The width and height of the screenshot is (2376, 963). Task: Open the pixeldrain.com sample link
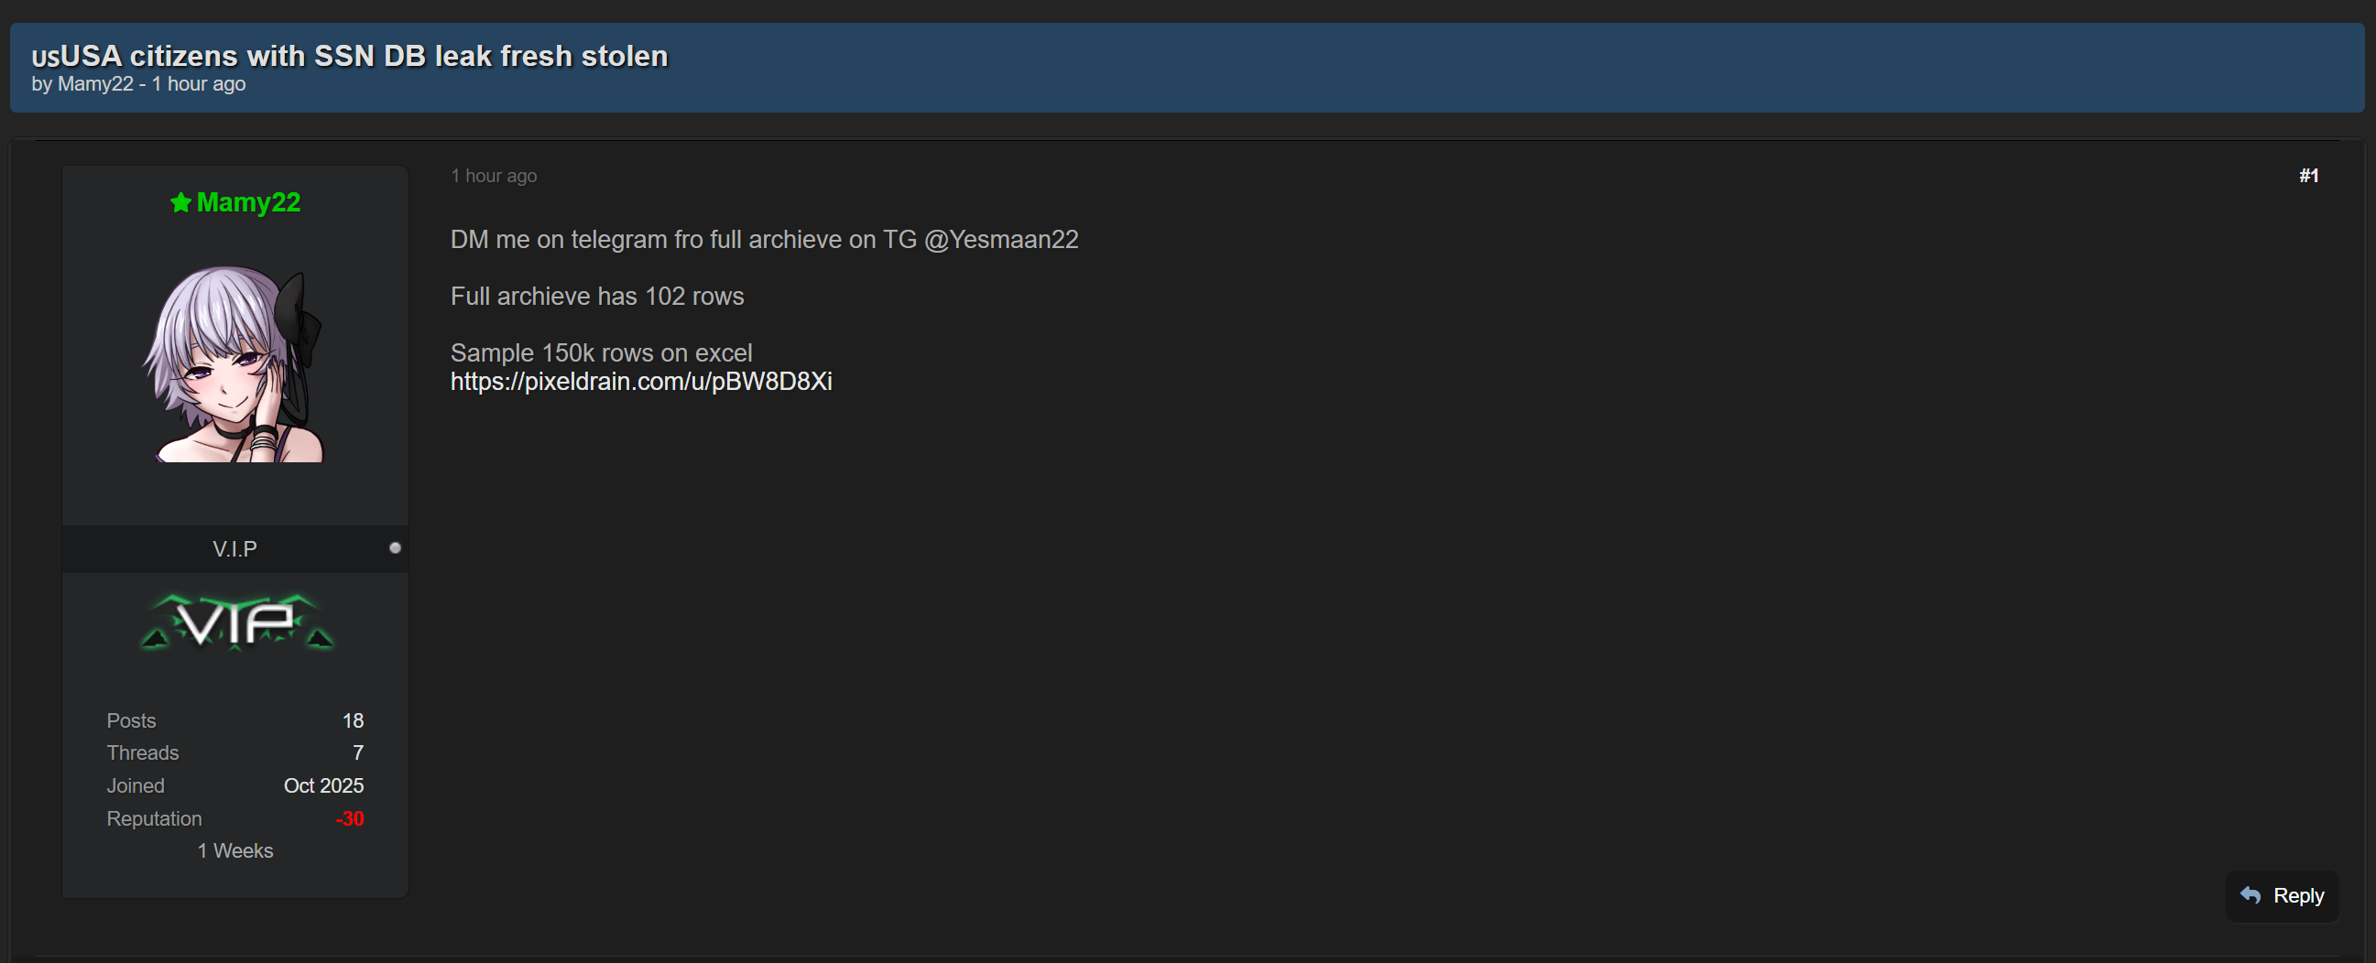pos(641,382)
